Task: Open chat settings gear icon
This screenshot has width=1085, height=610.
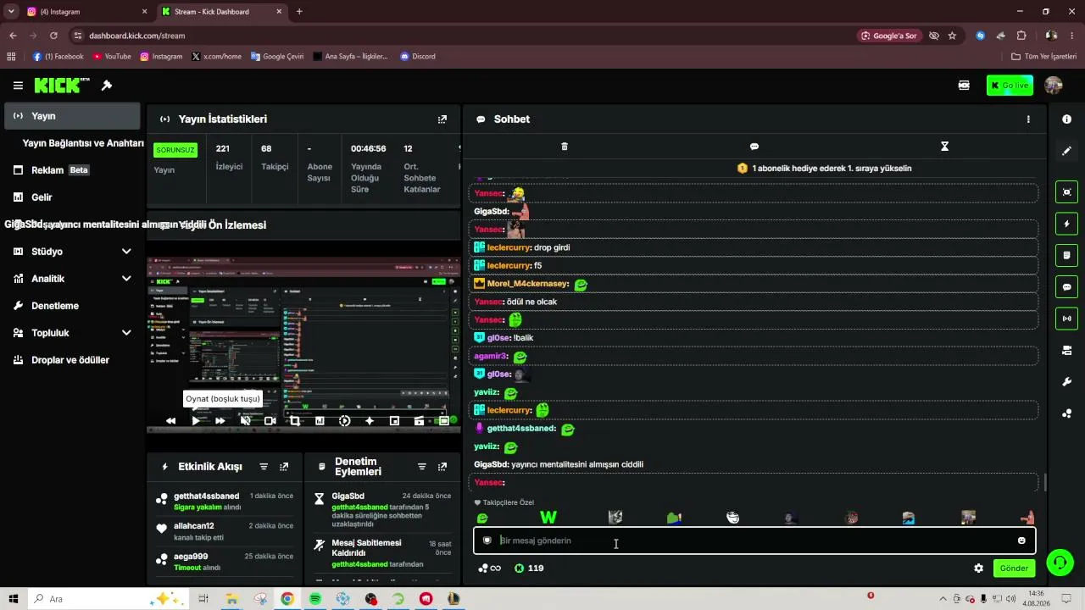Action: click(978, 568)
